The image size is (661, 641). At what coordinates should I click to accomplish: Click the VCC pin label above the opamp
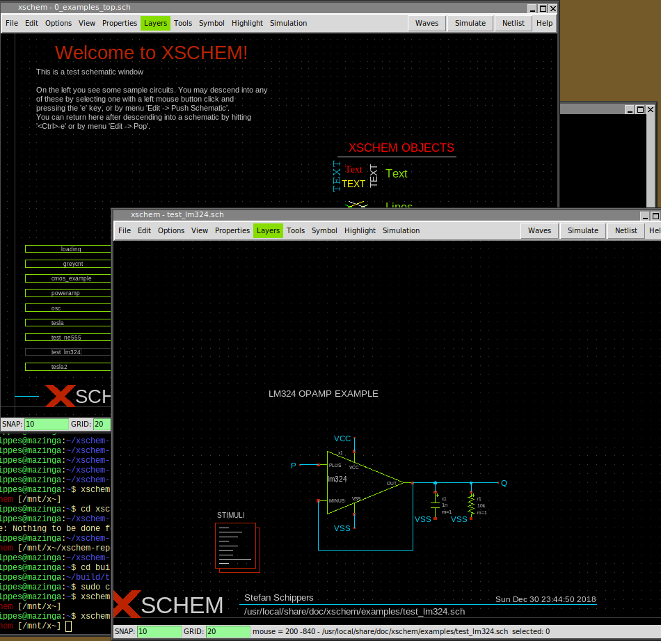(342, 438)
